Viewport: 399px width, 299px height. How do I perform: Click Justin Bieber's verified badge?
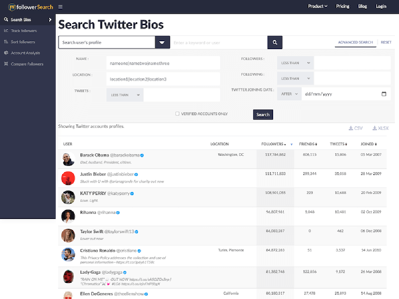tap(136, 175)
